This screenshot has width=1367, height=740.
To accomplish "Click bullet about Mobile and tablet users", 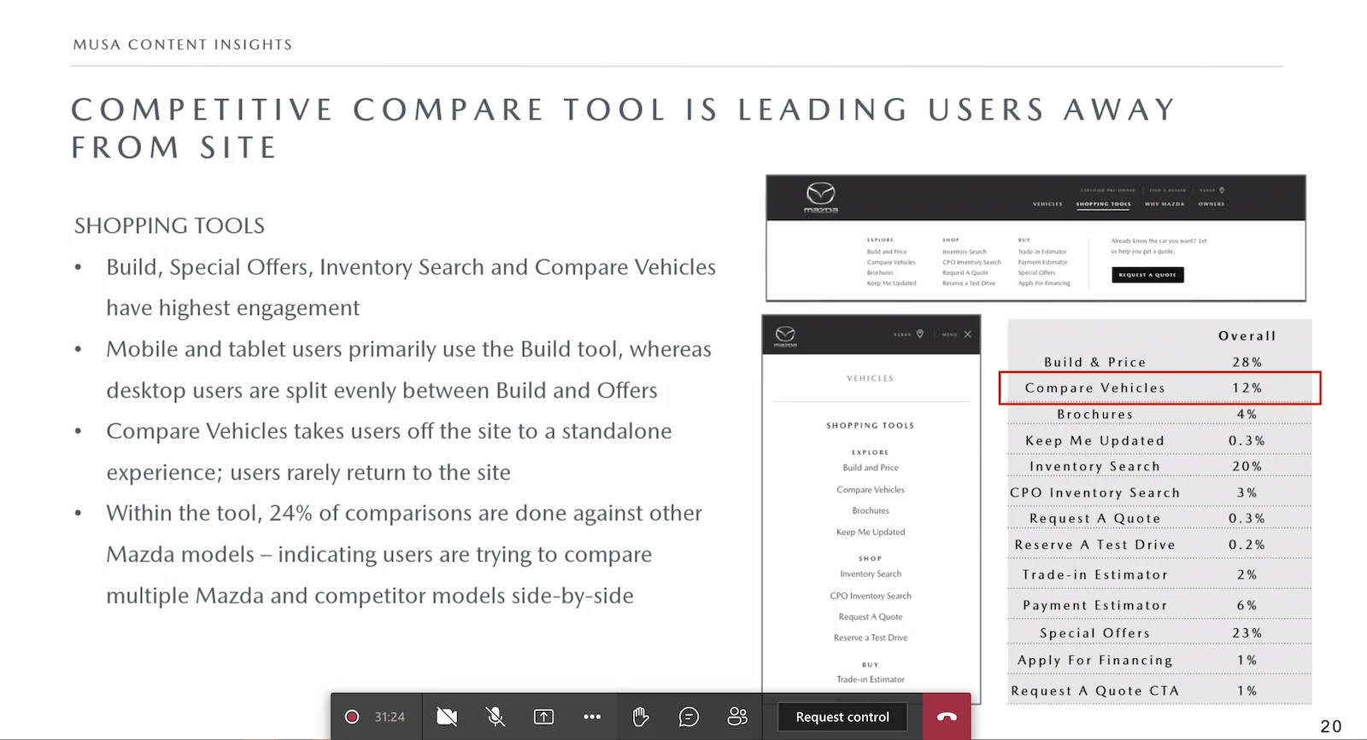I will [408, 370].
